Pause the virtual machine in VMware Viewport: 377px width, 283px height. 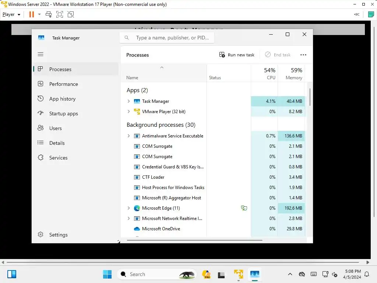[x=32, y=14]
